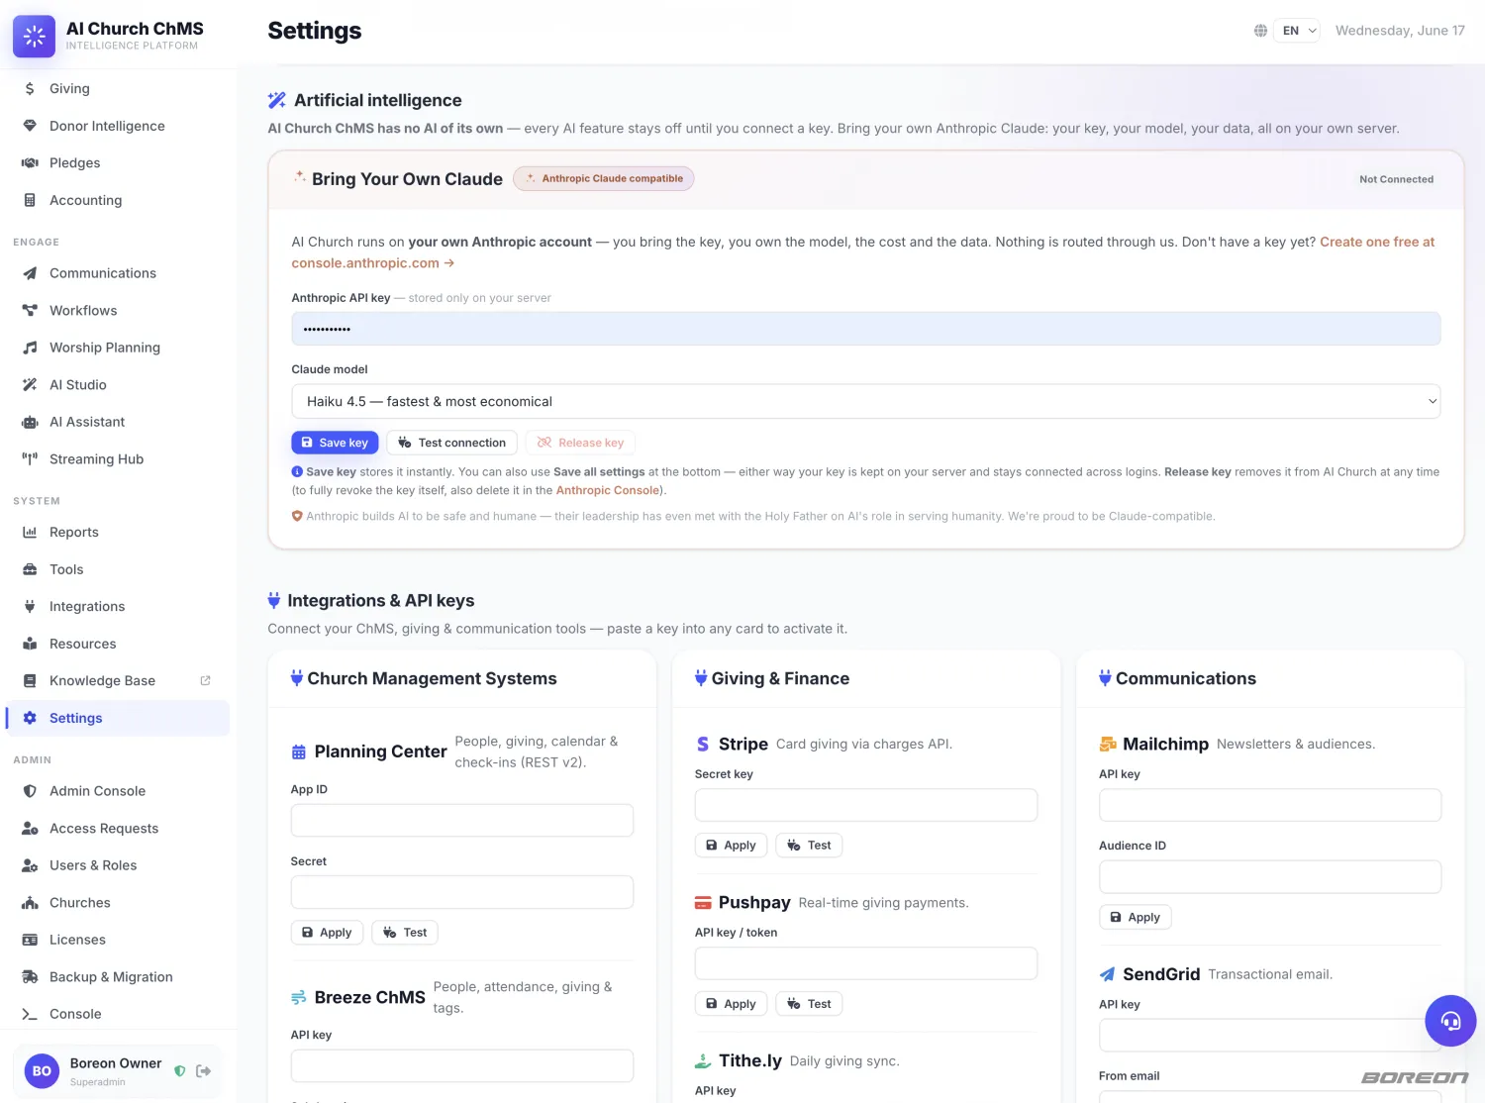Click the Save key button
The width and height of the screenshot is (1485, 1103).
[335, 443]
